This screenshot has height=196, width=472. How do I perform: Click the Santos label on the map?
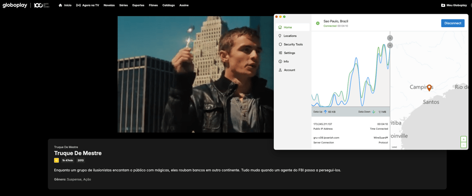tap(431, 102)
